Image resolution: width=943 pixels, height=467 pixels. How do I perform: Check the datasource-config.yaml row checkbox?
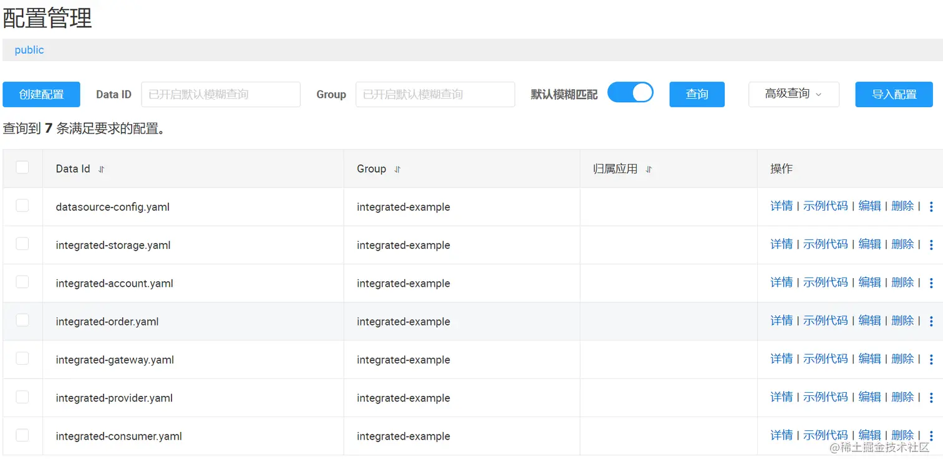22,205
